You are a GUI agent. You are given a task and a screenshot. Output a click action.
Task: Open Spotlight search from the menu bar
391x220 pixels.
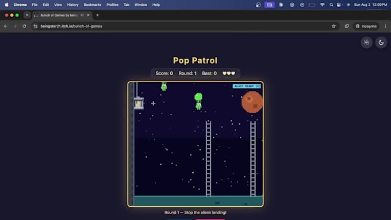[331, 5]
